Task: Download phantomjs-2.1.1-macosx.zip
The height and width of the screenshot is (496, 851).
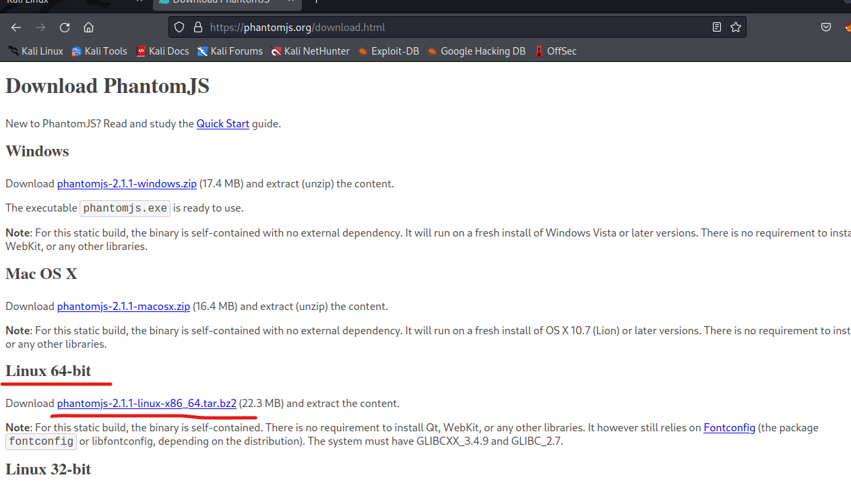Action: coord(123,307)
